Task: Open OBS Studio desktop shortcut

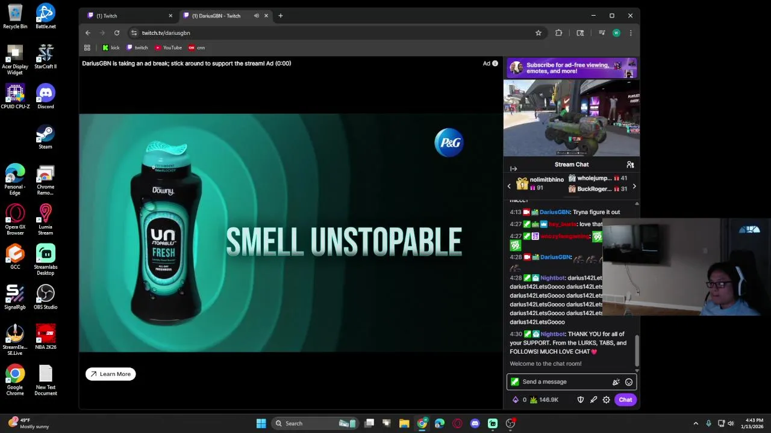Action: pos(45,297)
